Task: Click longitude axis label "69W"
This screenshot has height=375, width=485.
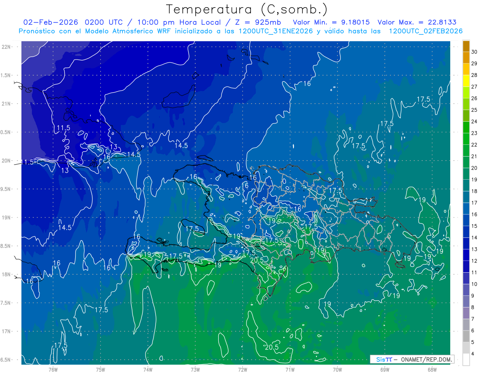Action: pyautogui.click(x=385, y=369)
